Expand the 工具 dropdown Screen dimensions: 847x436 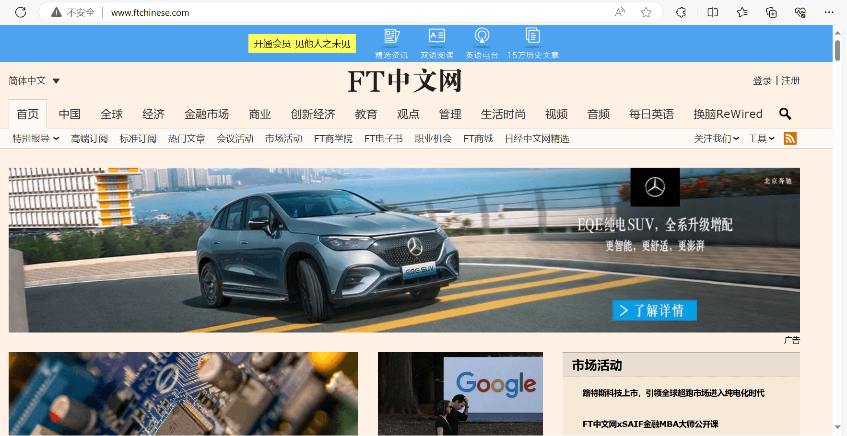pyautogui.click(x=762, y=138)
